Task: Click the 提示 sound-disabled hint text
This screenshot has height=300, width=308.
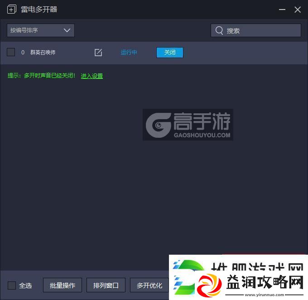Action: (42, 76)
